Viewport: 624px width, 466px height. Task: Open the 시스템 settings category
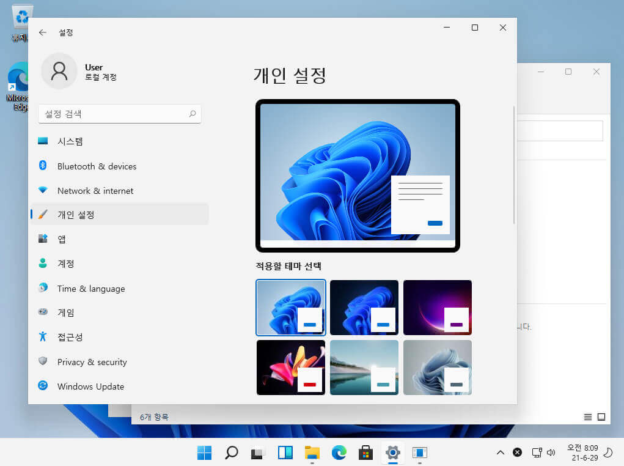(119, 141)
